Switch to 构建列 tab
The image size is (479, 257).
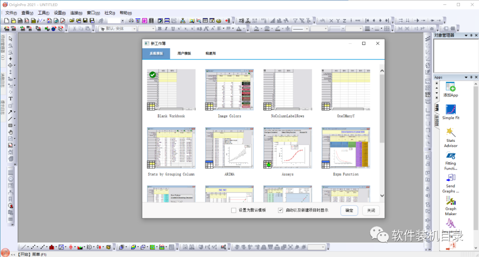(x=211, y=54)
